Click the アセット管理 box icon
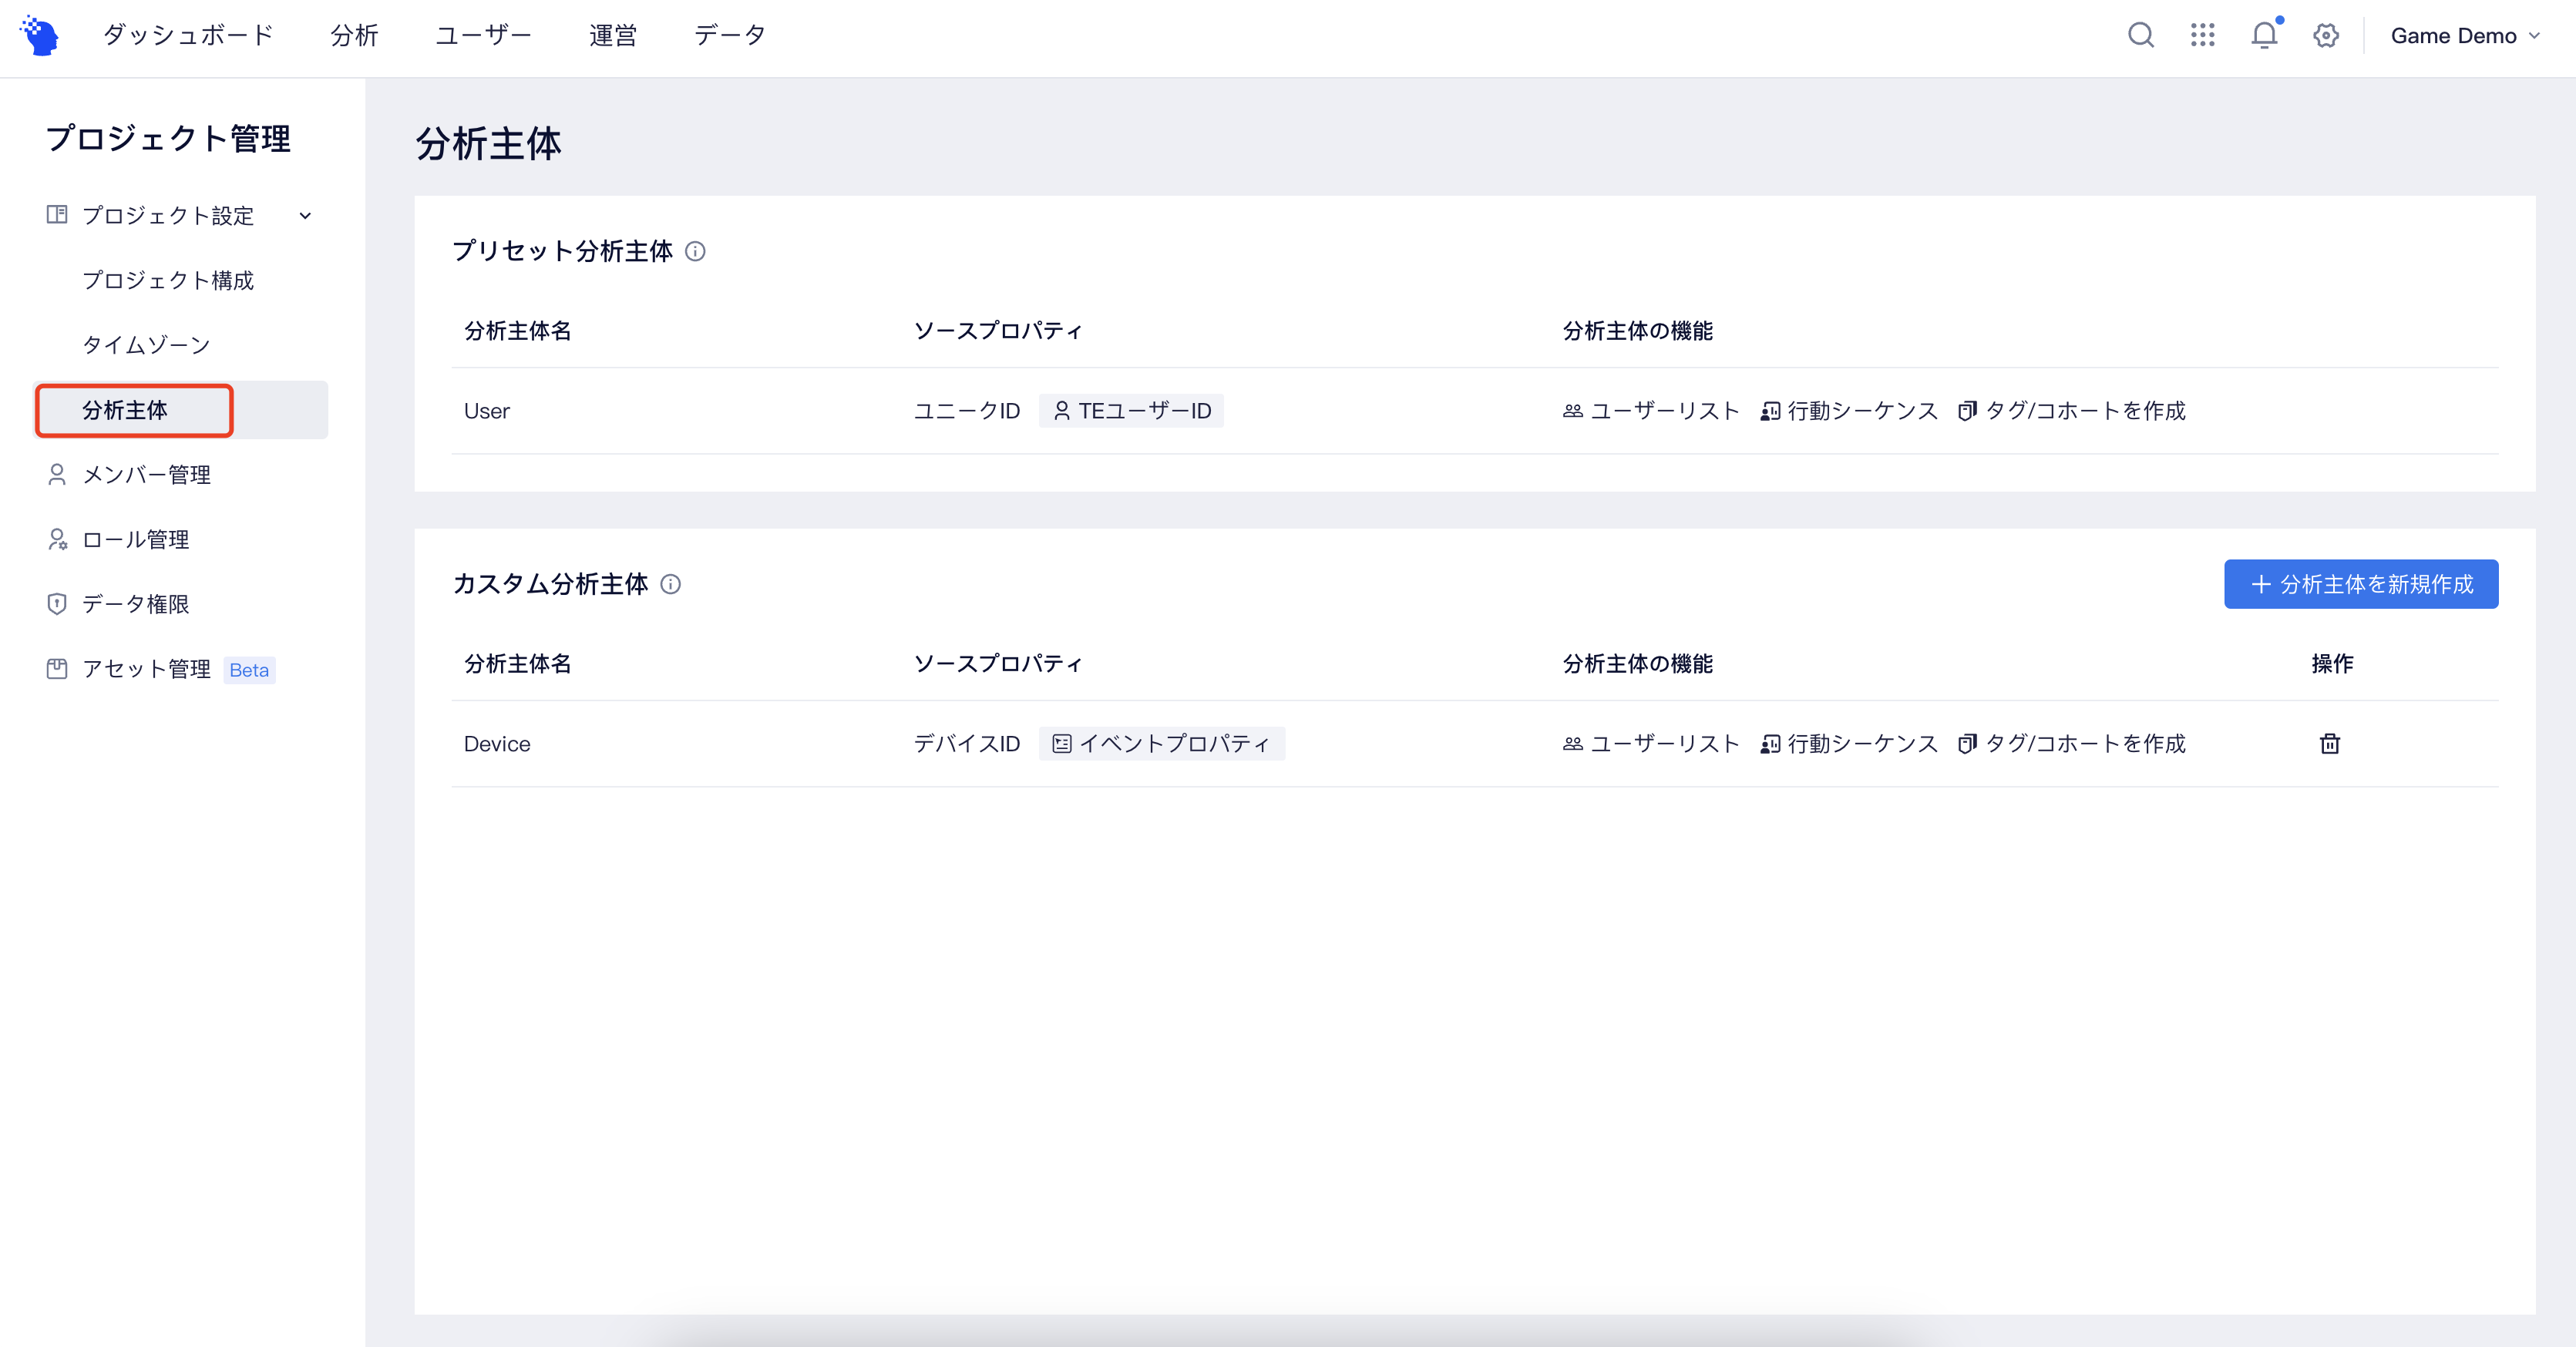Viewport: 2576px width, 1347px height. [x=57, y=669]
